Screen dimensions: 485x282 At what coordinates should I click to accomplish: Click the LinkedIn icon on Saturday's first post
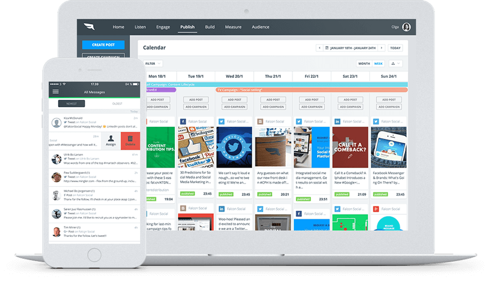coord(337,122)
